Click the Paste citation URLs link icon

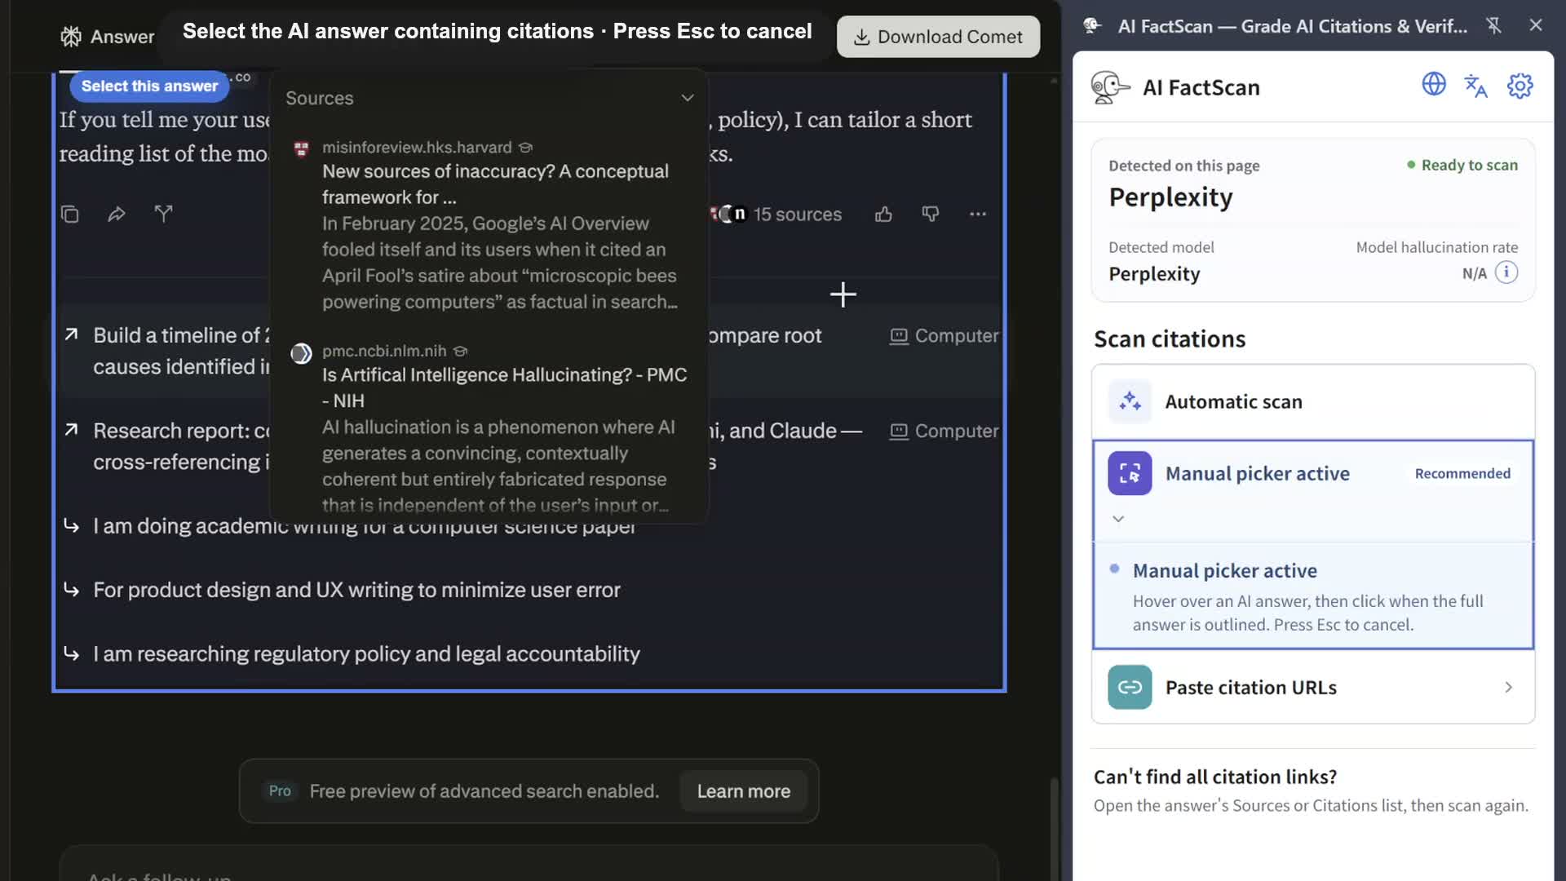click(1130, 688)
